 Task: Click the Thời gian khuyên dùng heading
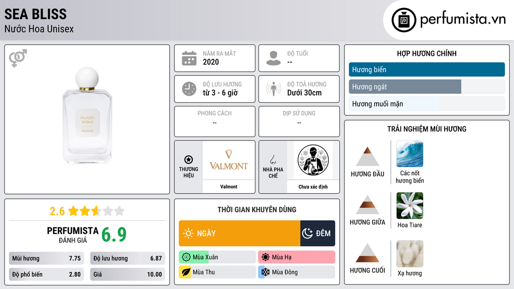click(257, 209)
